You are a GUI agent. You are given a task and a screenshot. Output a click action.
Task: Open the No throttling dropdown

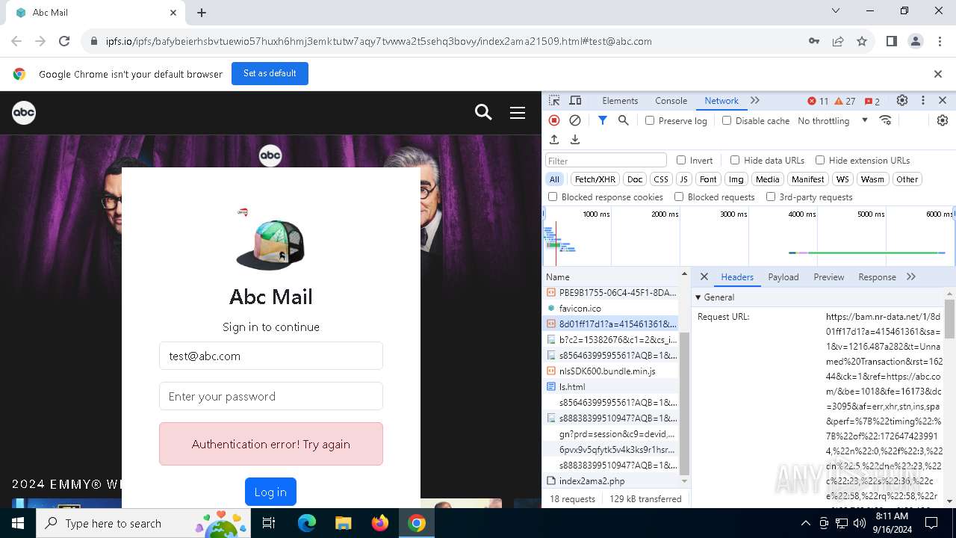832,120
